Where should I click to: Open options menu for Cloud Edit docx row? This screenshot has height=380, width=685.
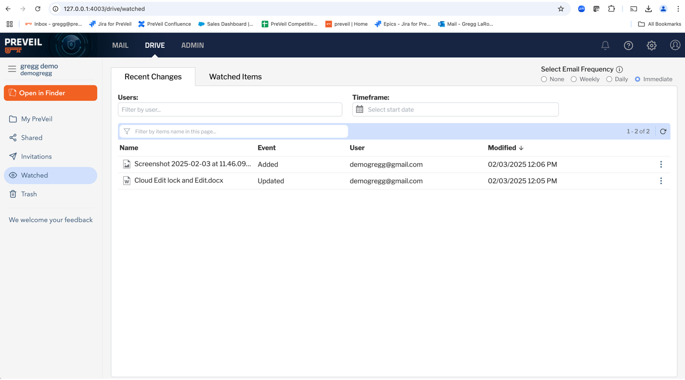[661, 181]
